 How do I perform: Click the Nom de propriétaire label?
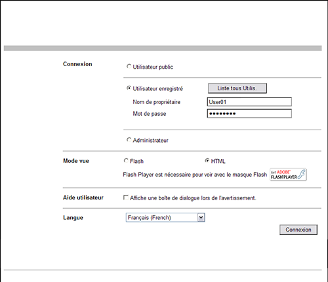157,102
